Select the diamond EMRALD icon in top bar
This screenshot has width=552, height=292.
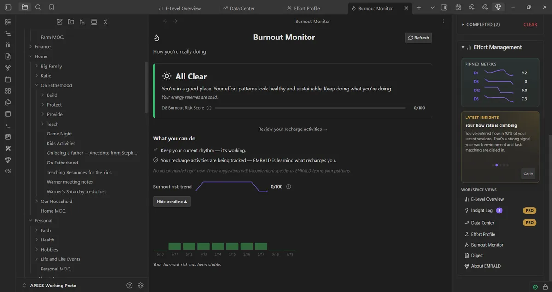pyautogui.click(x=499, y=7)
